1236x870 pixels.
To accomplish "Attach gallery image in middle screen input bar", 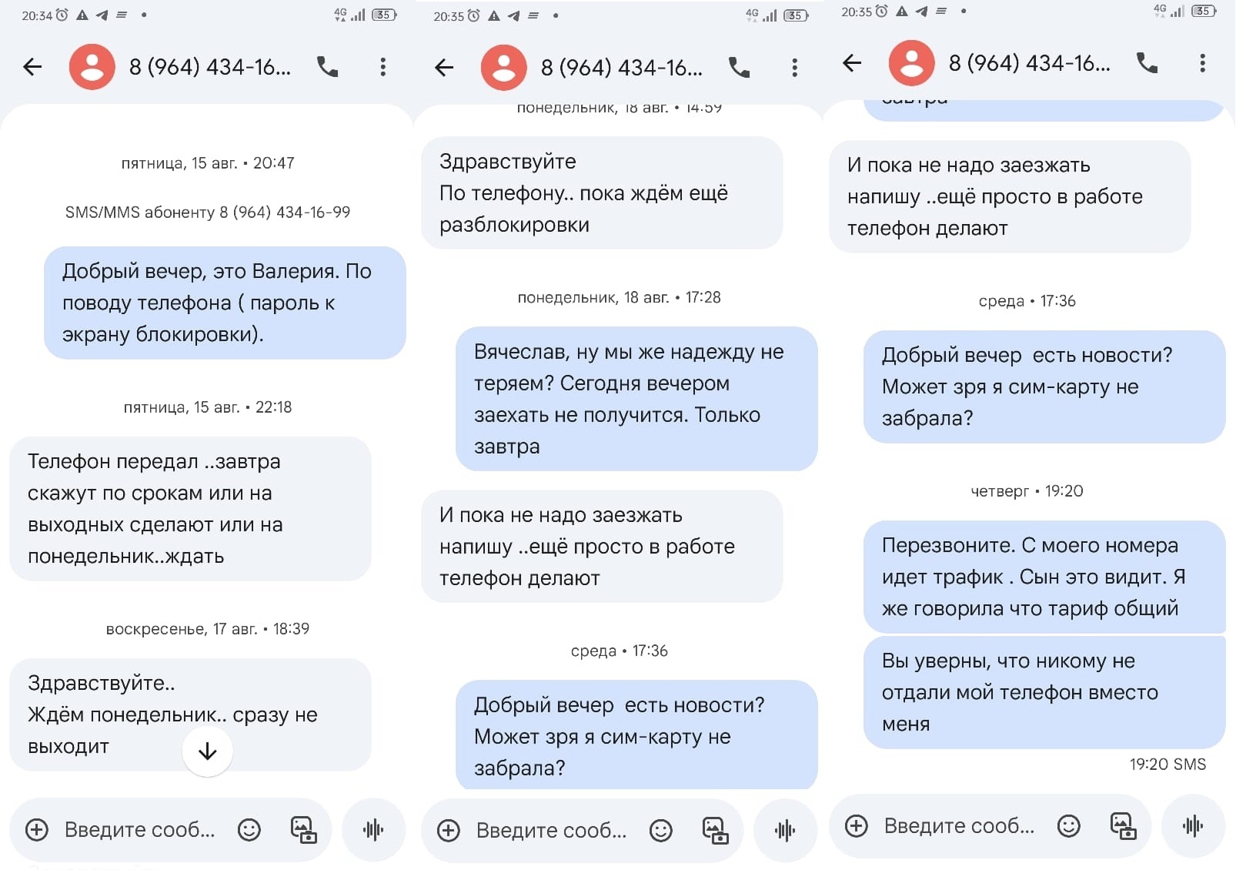I will (x=715, y=830).
